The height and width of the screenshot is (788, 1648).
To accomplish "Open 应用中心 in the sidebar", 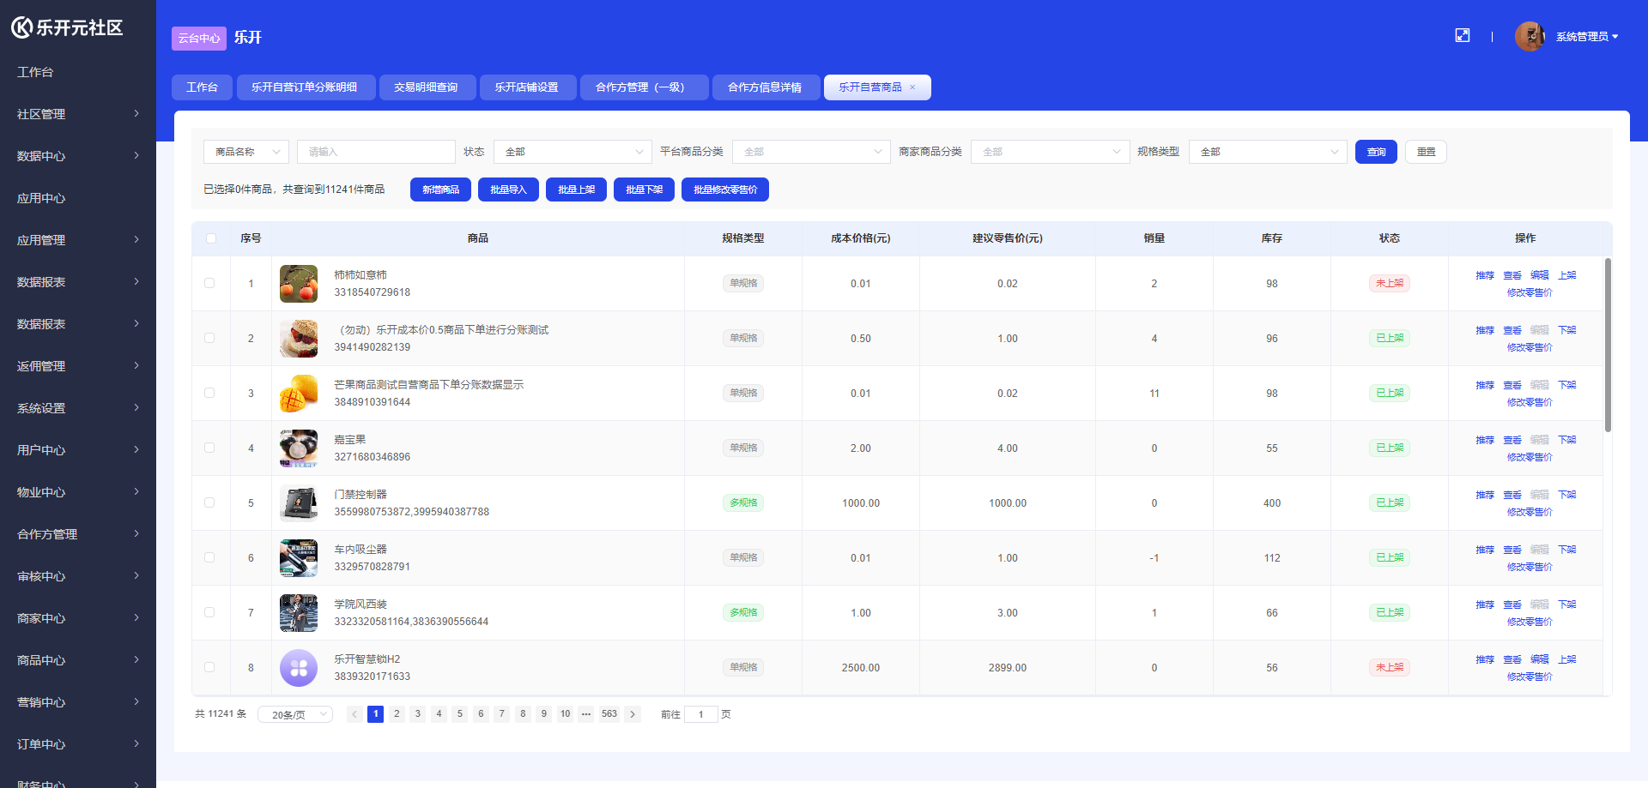I will click(78, 198).
